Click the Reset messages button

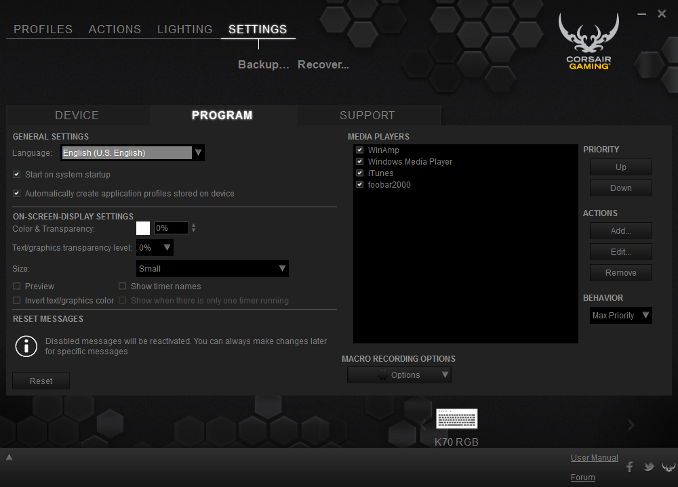click(41, 381)
